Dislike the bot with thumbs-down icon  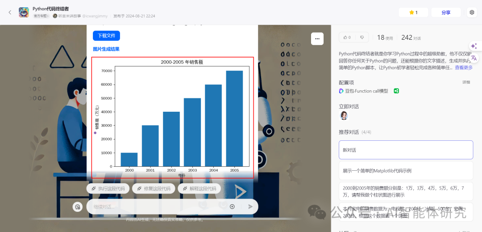tap(362, 37)
